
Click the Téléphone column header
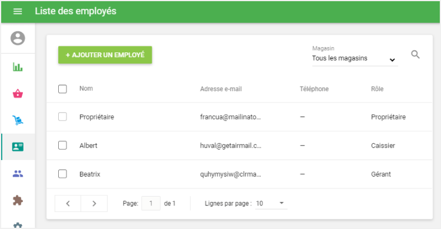[314, 89]
